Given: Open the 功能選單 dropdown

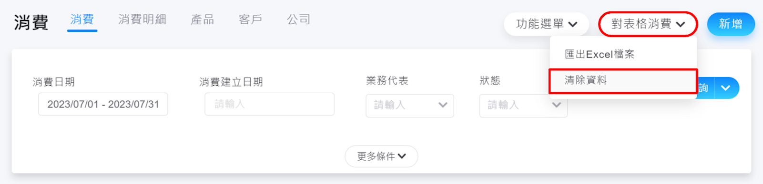Looking at the screenshot, I should tap(546, 24).
